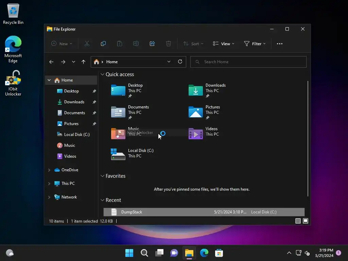Screen dimensions: 348x261
Task: Open the Filter dropdown
Action: point(255,44)
